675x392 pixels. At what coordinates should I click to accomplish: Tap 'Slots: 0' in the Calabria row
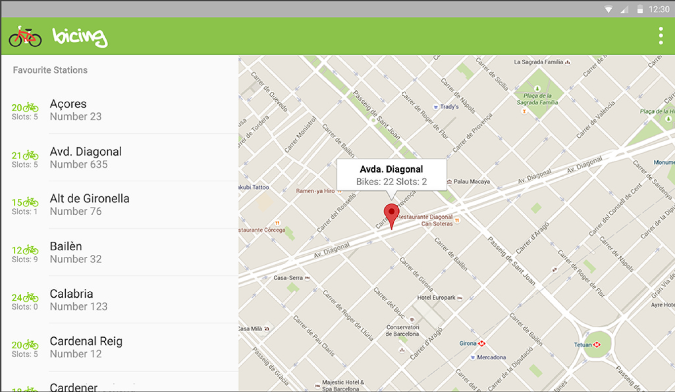point(25,307)
